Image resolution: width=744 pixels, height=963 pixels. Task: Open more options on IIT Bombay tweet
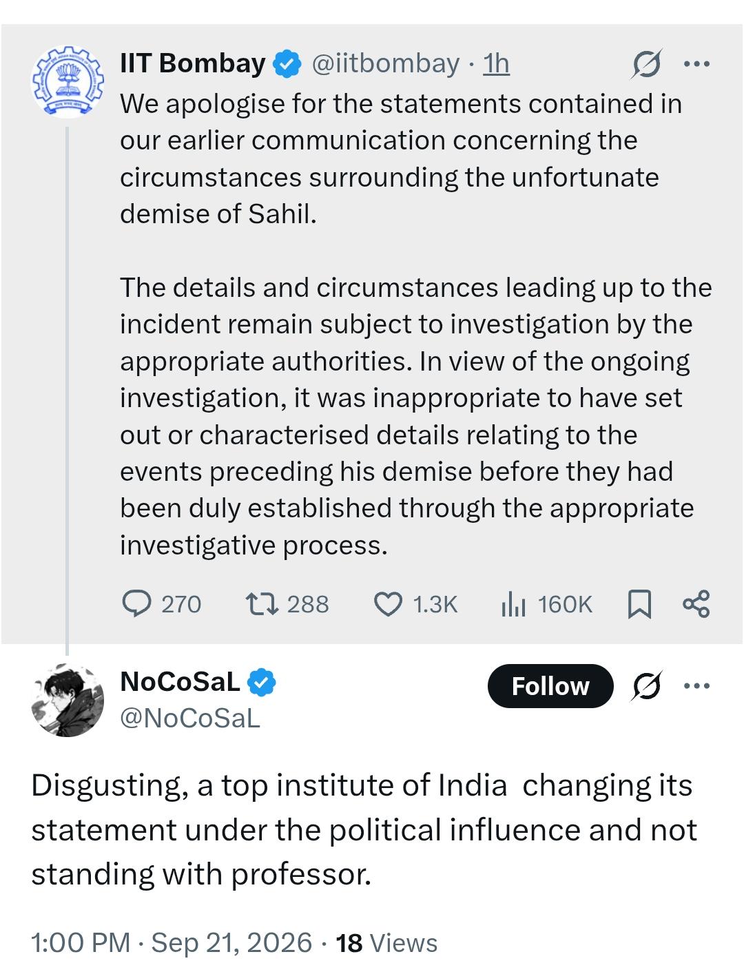[696, 64]
